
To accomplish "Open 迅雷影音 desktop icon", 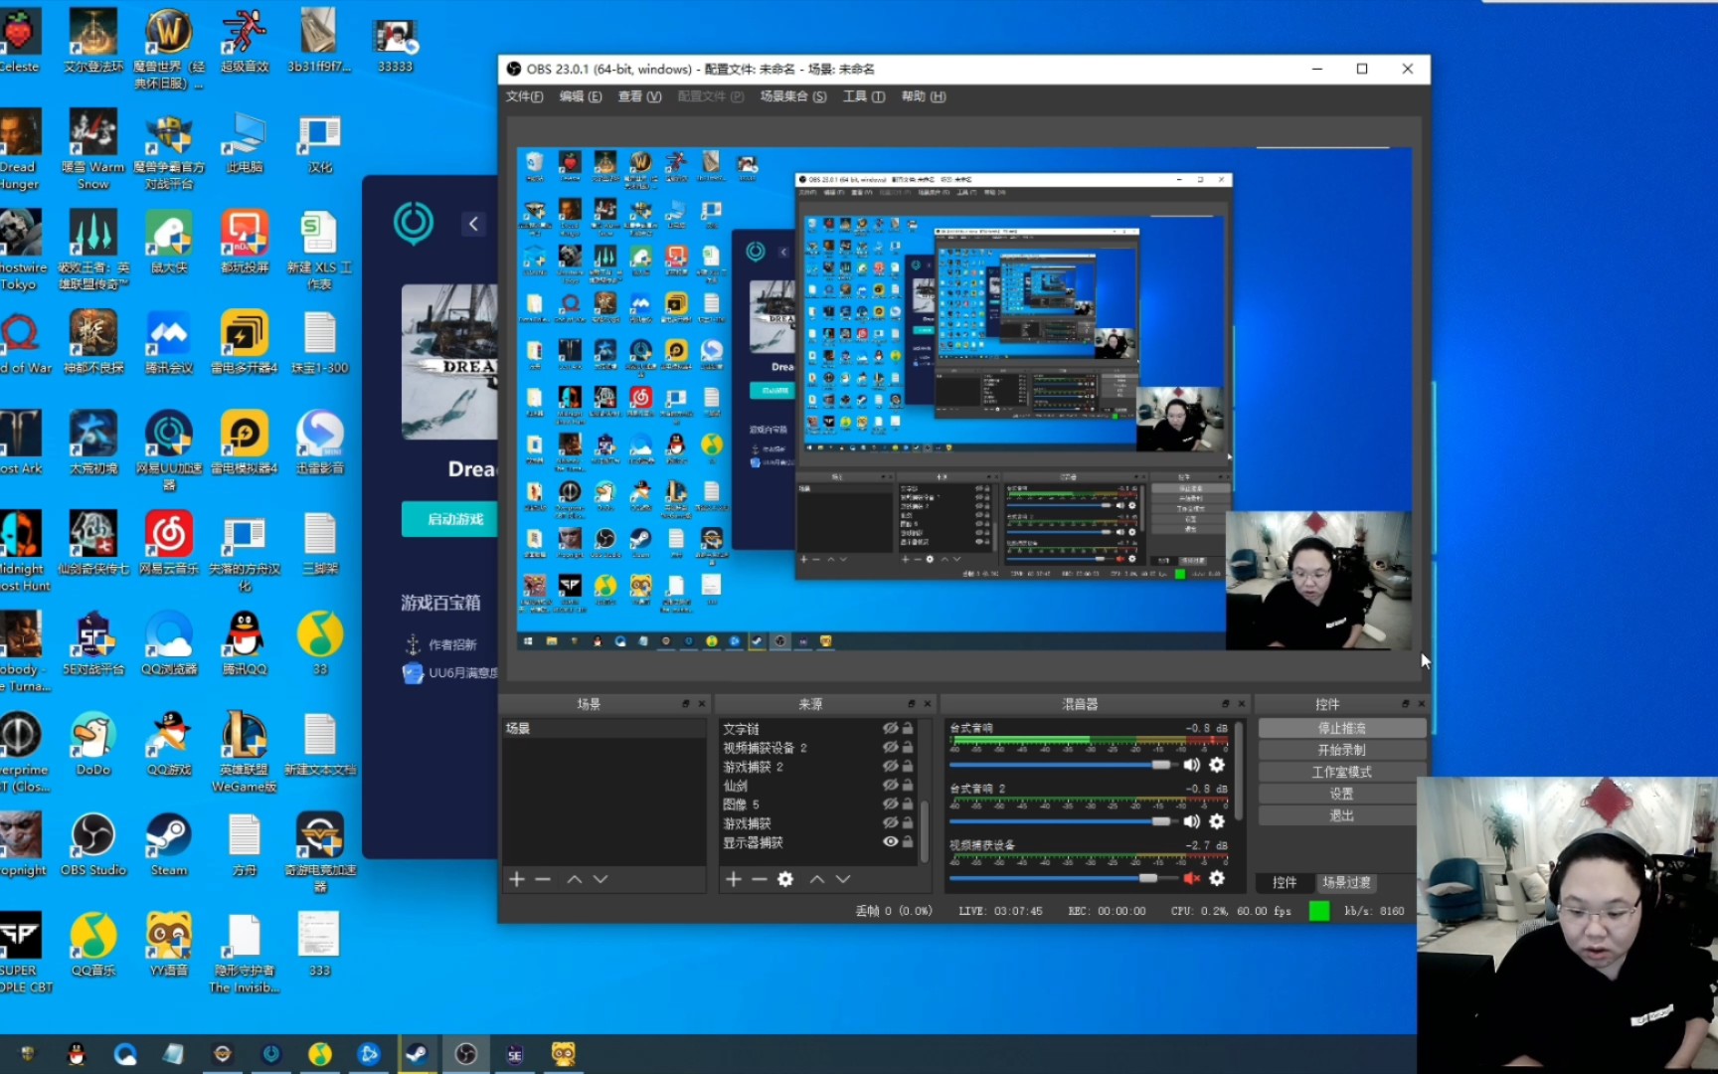I will coord(320,443).
